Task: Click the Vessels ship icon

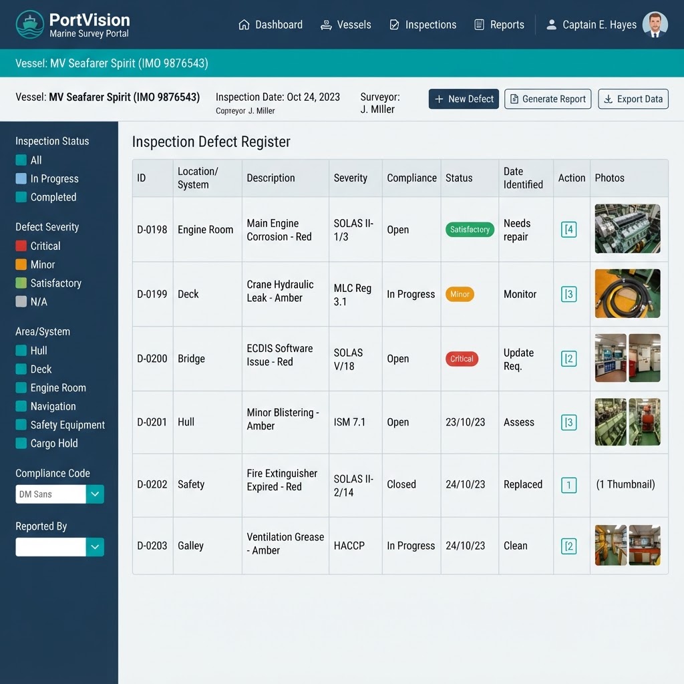Action: [326, 25]
